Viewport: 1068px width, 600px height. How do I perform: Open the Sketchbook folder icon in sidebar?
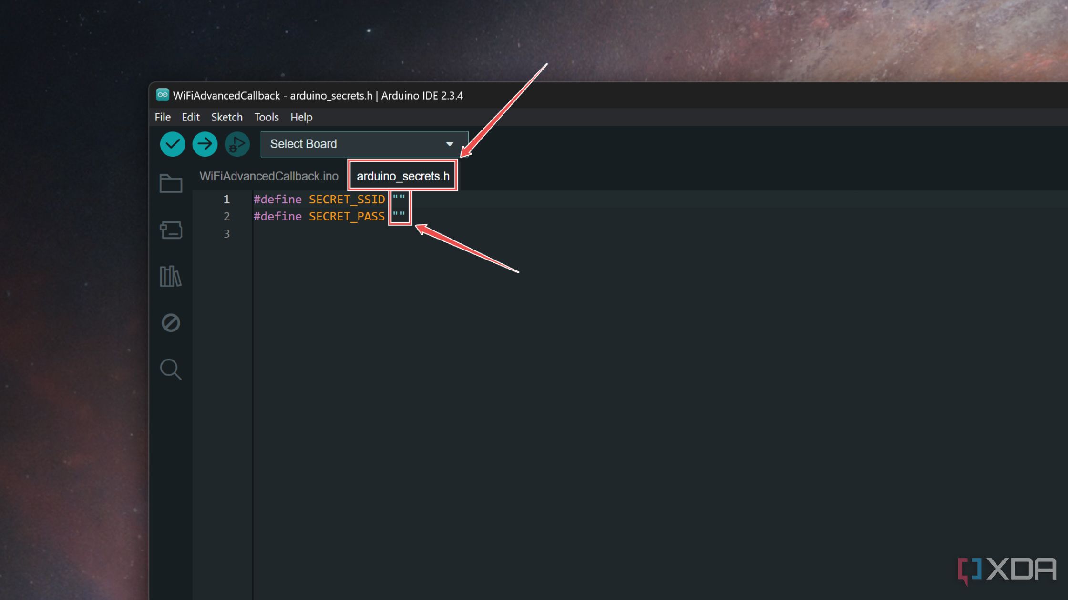click(x=171, y=183)
